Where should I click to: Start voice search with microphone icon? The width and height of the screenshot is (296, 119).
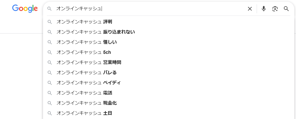264,9
